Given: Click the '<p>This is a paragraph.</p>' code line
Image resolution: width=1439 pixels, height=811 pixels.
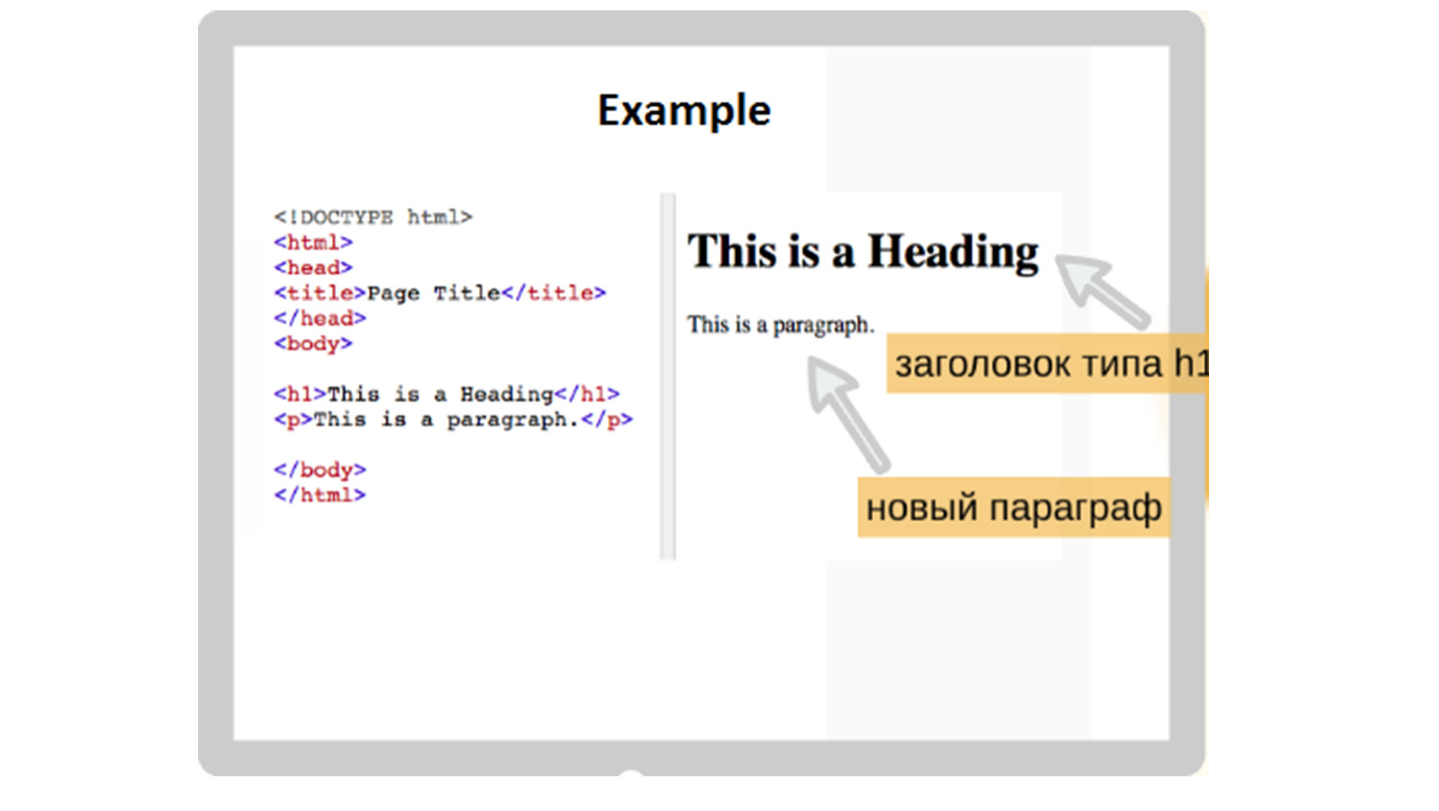Looking at the screenshot, I should 453,420.
